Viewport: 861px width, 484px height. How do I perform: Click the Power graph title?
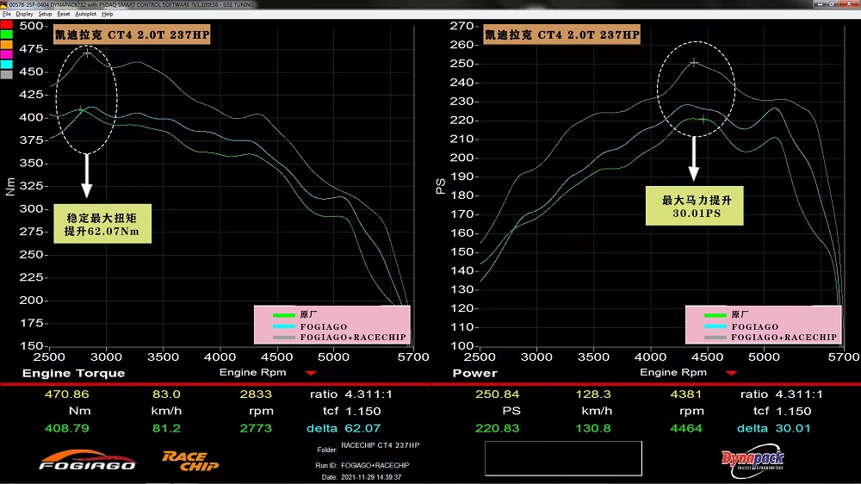pyautogui.click(x=475, y=373)
